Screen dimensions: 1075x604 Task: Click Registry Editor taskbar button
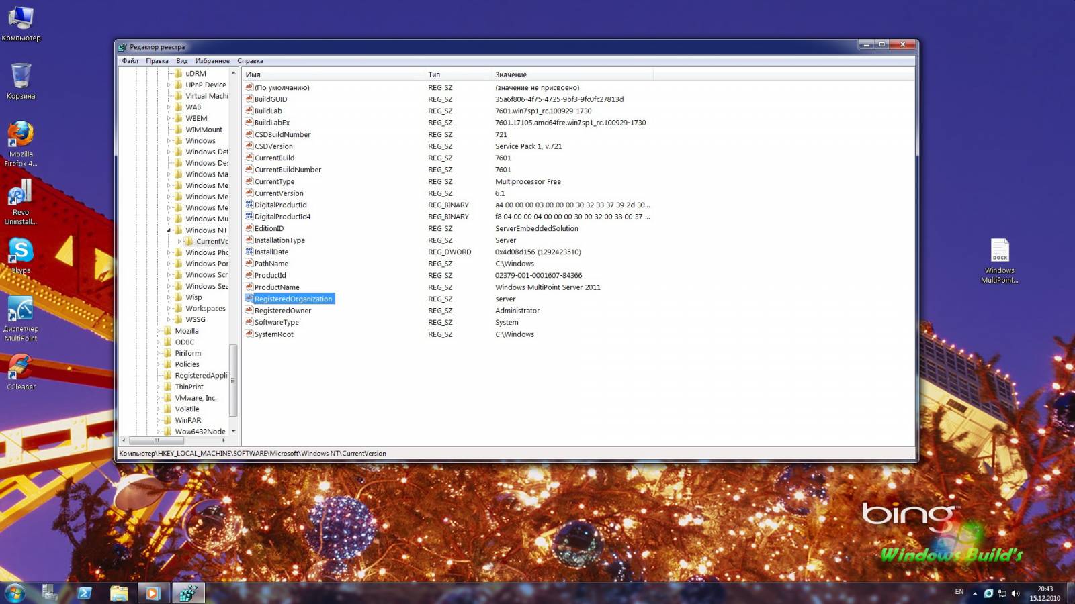[x=189, y=593]
